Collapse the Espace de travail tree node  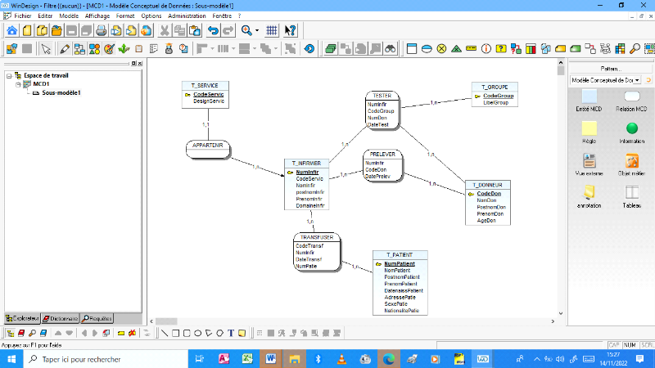coord(8,75)
